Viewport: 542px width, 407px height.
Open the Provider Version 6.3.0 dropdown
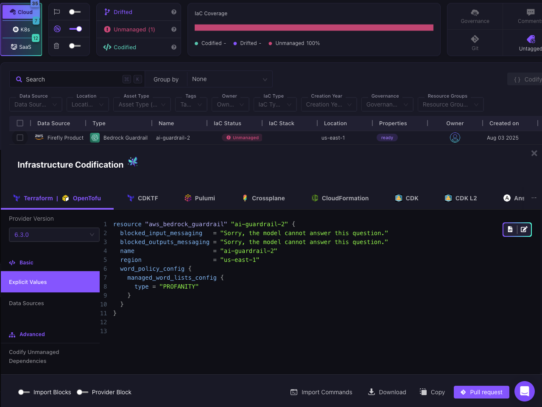coord(54,235)
